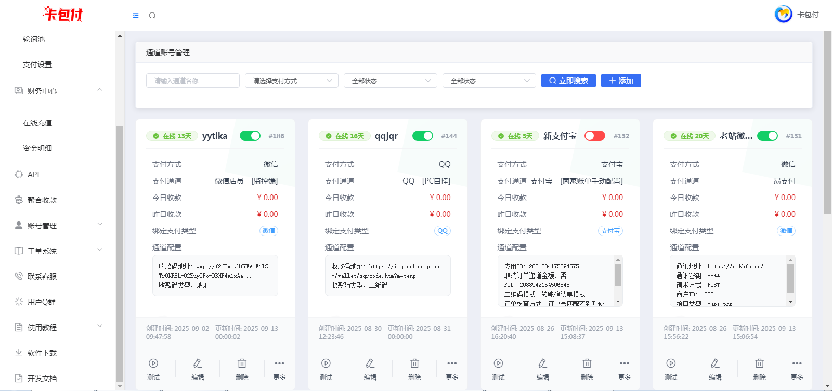This screenshot has height=391, width=832.
Task: Open the first 全部状态 dropdown
Action: [x=390, y=81]
